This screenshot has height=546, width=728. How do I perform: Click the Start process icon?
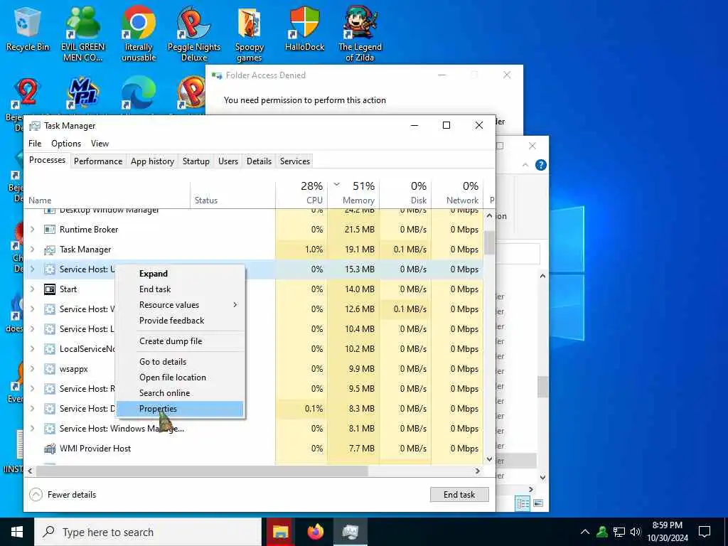pos(49,289)
